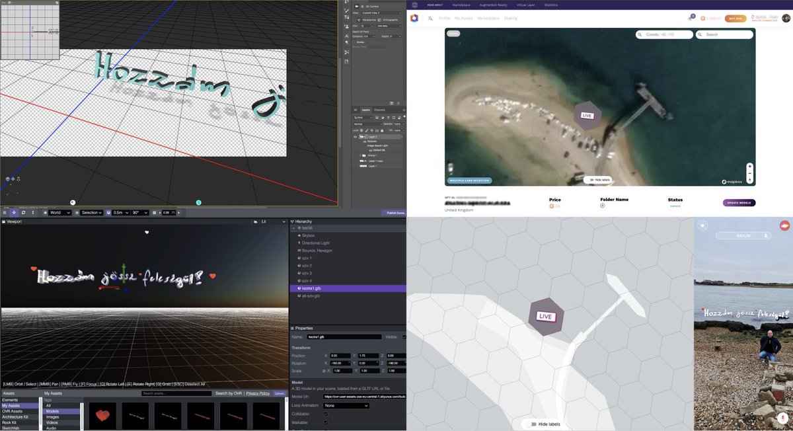Open the 90° rotation snap dropdown
This screenshot has height=431, width=793.
[x=139, y=212]
